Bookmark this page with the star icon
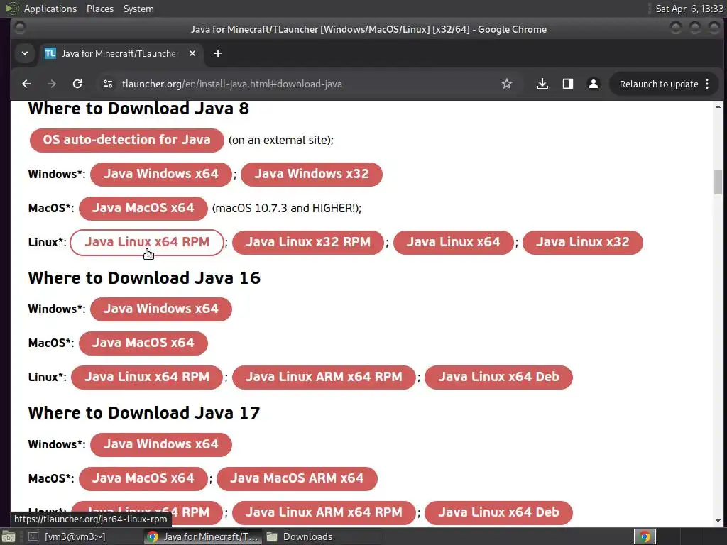 tap(507, 84)
